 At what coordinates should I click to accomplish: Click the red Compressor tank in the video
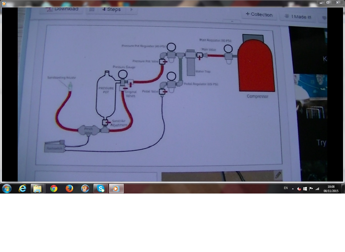click(x=256, y=65)
